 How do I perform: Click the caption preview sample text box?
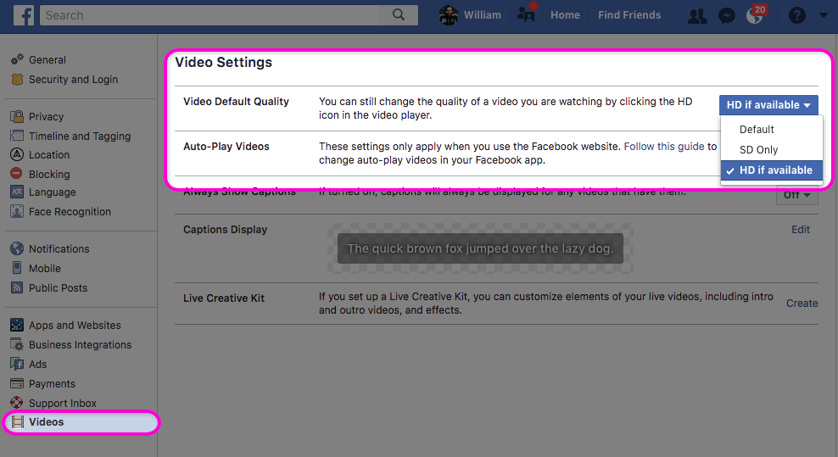(480, 248)
